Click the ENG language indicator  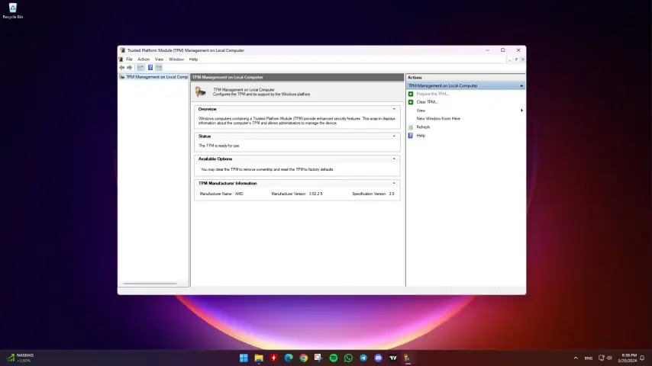click(x=589, y=358)
